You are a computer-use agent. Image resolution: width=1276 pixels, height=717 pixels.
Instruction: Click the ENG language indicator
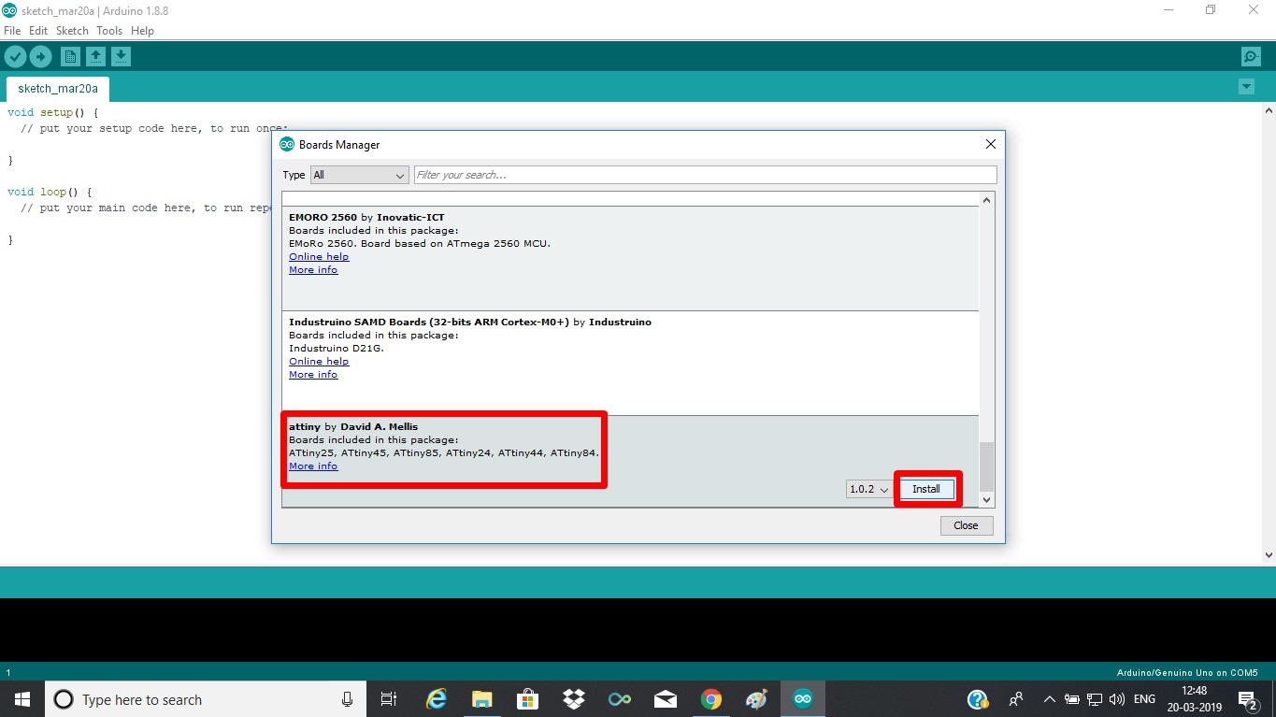(1144, 699)
